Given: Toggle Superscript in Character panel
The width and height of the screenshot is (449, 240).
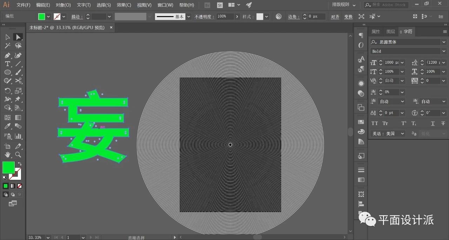Looking at the screenshot, I should click(x=404, y=123).
